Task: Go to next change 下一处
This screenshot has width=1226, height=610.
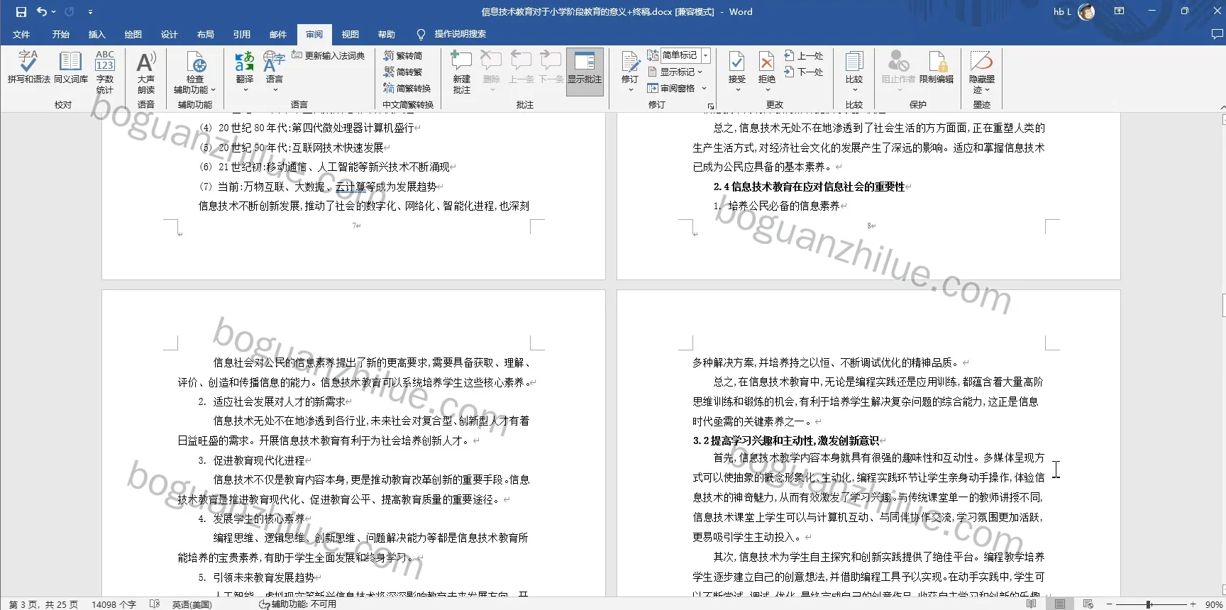Action: [x=804, y=72]
